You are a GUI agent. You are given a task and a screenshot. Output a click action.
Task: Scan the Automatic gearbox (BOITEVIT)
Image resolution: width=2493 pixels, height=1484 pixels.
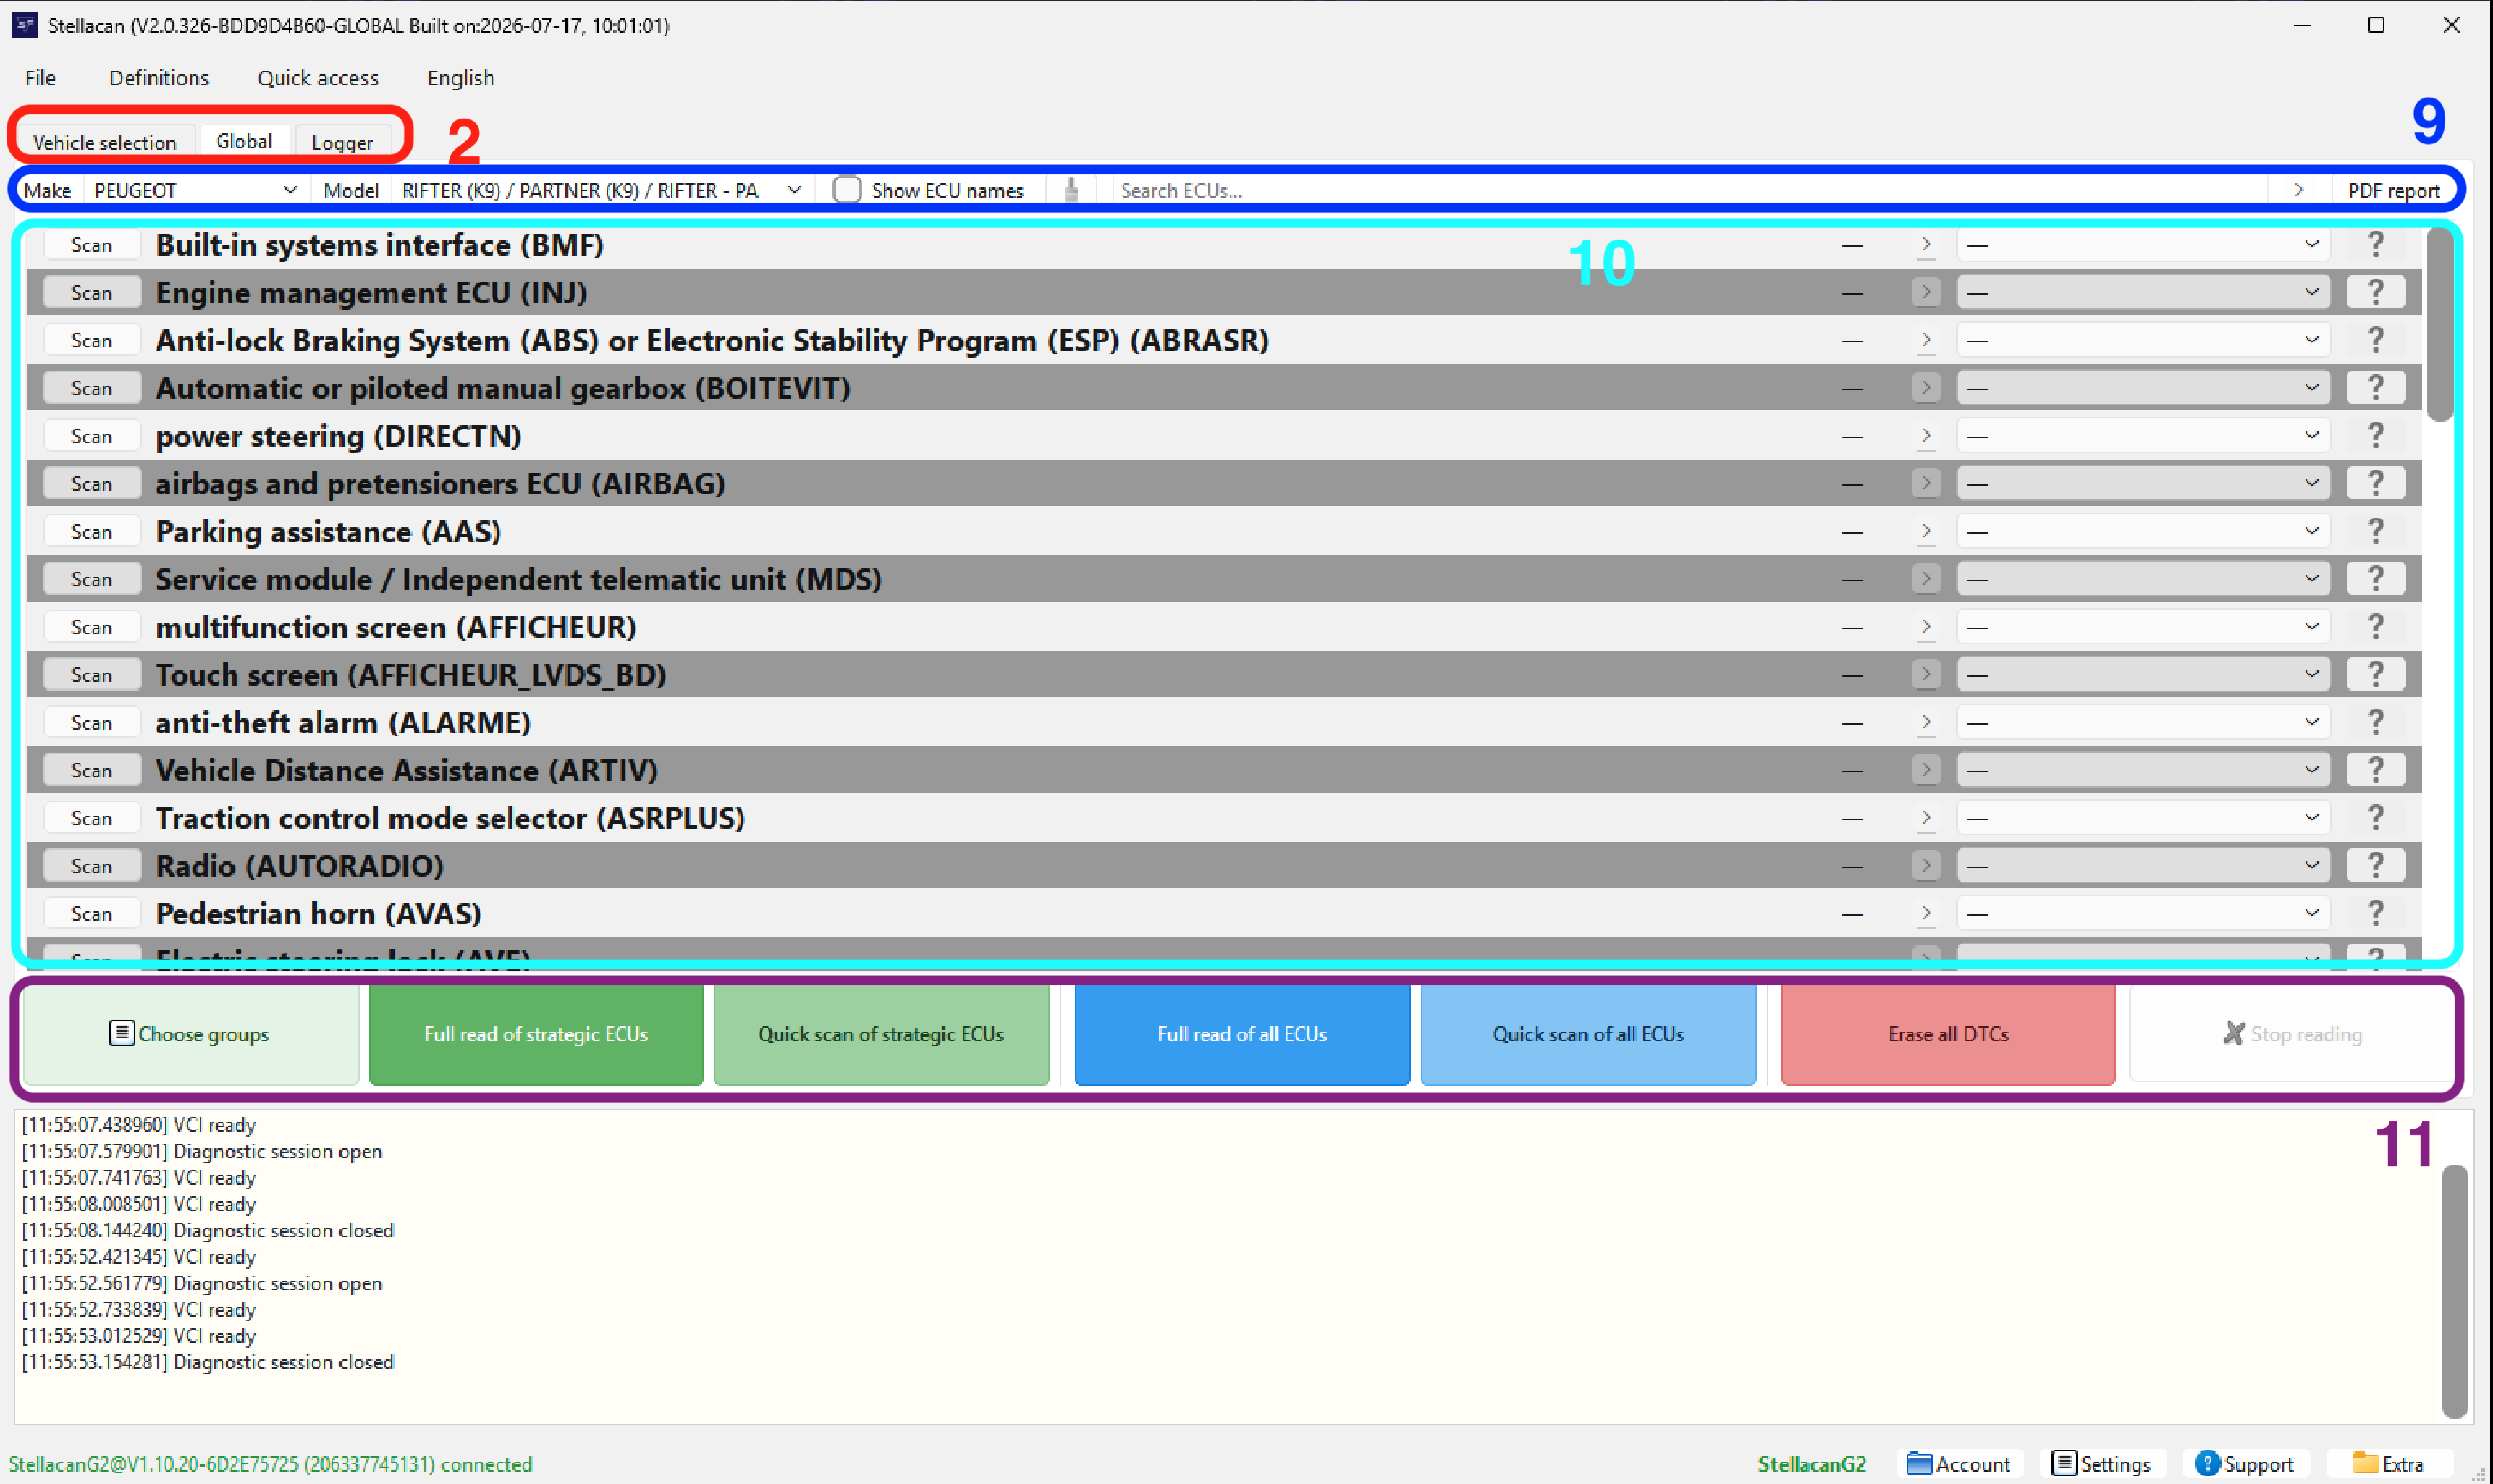pyautogui.click(x=91, y=387)
